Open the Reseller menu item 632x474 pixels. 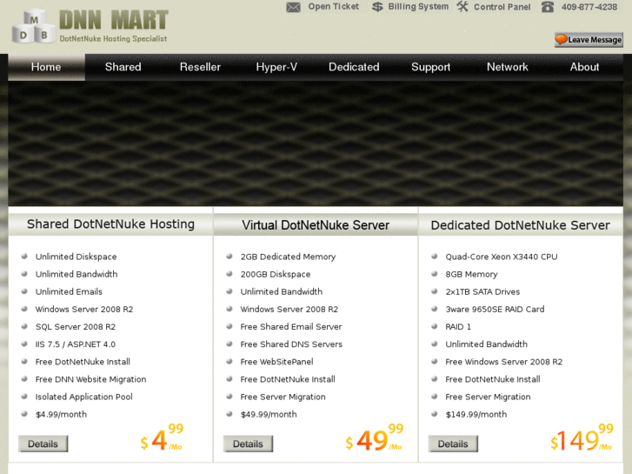point(200,67)
